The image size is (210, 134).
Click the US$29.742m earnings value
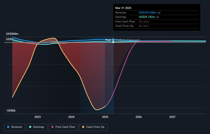[147, 17]
